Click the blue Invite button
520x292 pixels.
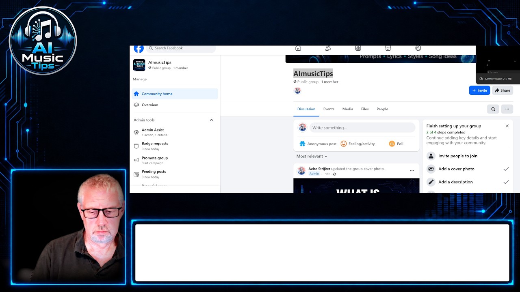[x=479, y=90]
